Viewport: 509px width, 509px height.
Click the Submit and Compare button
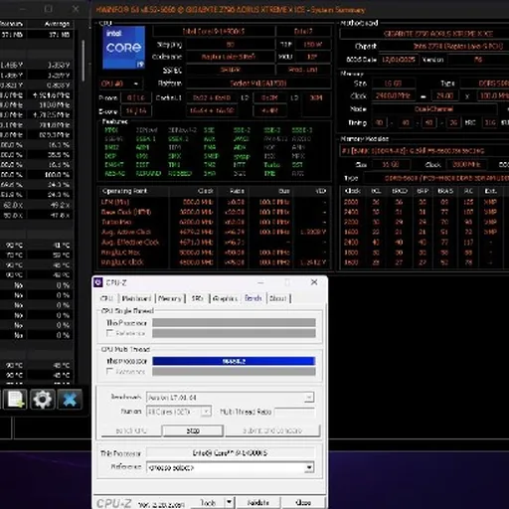click(x=272, y=430)
